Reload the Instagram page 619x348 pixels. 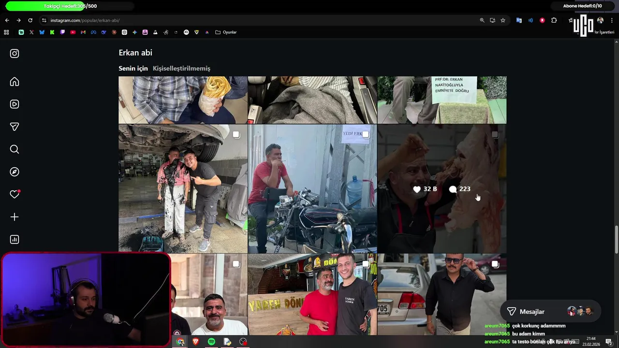point(30,20)
